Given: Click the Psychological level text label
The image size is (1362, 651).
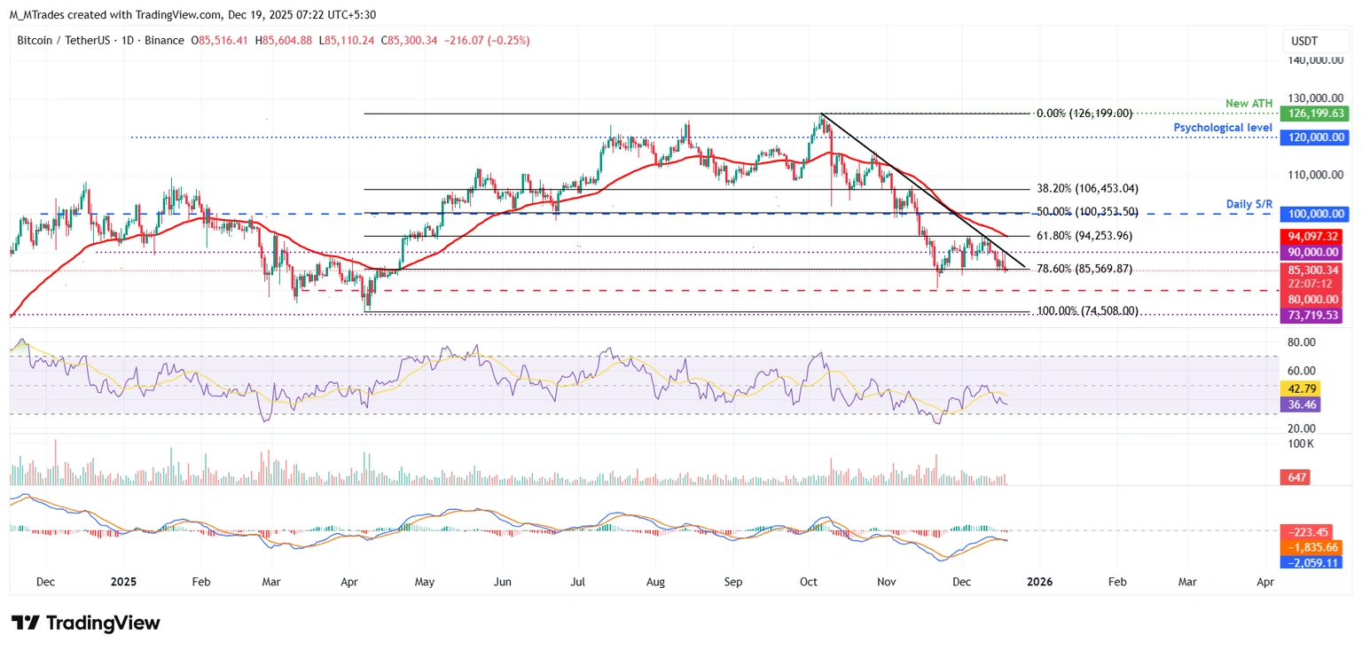Looking at the screenshot, I should [1222, 127].
